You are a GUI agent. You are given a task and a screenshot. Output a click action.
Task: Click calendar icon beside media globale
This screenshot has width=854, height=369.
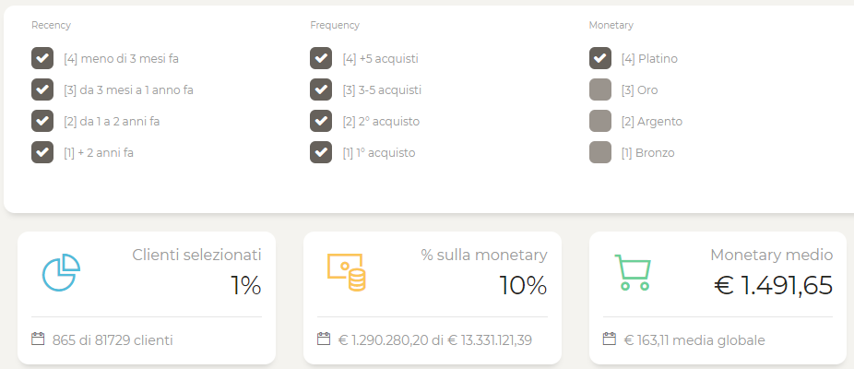point(610,339)
